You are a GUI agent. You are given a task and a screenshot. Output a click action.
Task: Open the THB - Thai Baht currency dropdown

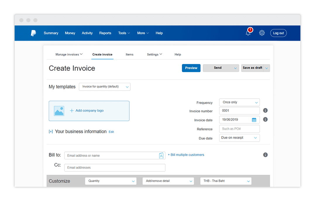(x=226, y=181)
